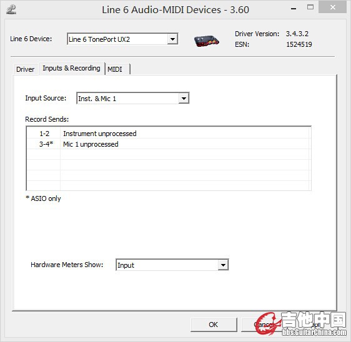This screenshot has width=351, height=342.
Task: Click the Inst. & Mic 1 input source field
Action: pyautogui.click(x=133, y=99)
